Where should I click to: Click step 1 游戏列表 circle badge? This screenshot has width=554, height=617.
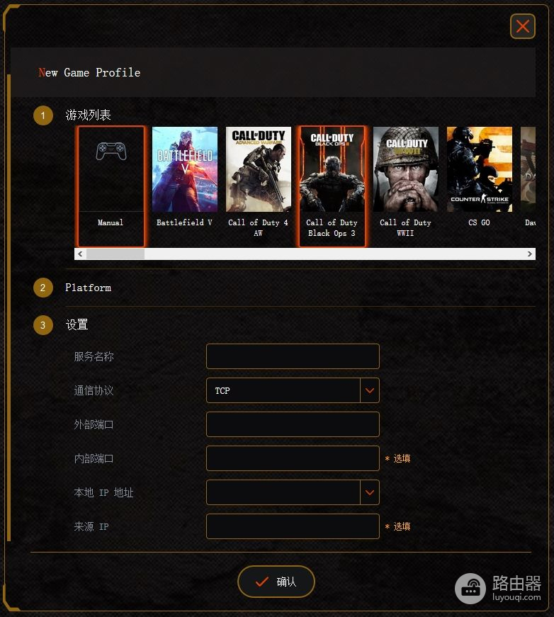point(43,115)
